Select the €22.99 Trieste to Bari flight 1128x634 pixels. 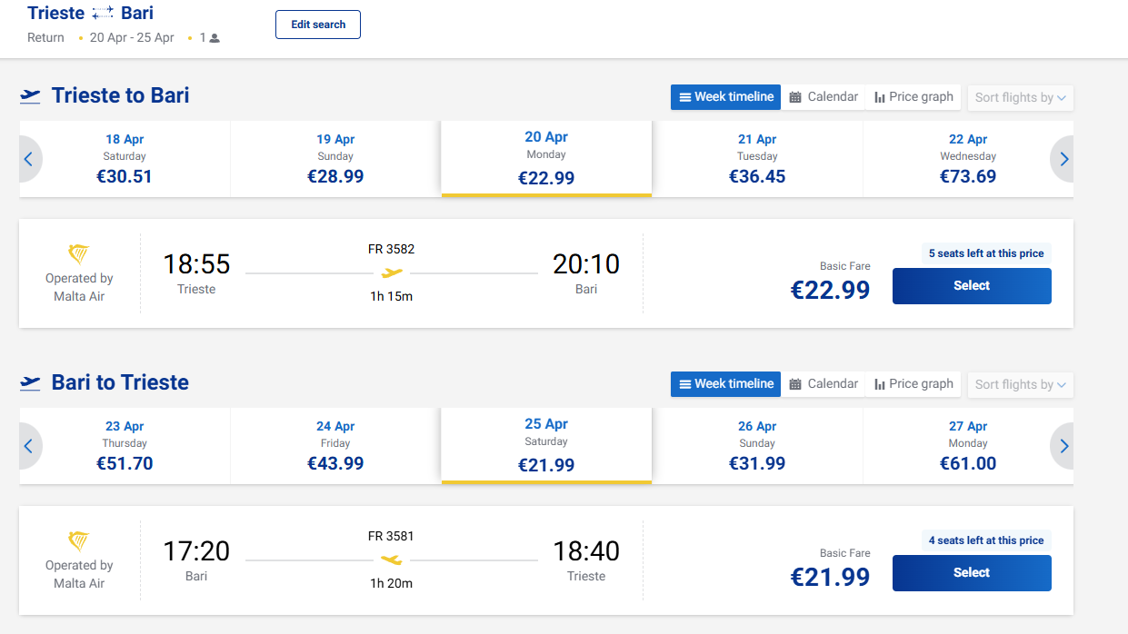point(972,286)
